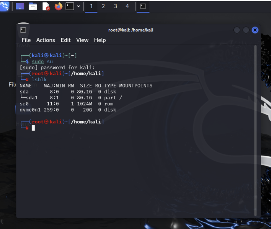Open the Kali Linux applications menu
The height and width of the screenshot is (229, 271).
coord(4,6)
